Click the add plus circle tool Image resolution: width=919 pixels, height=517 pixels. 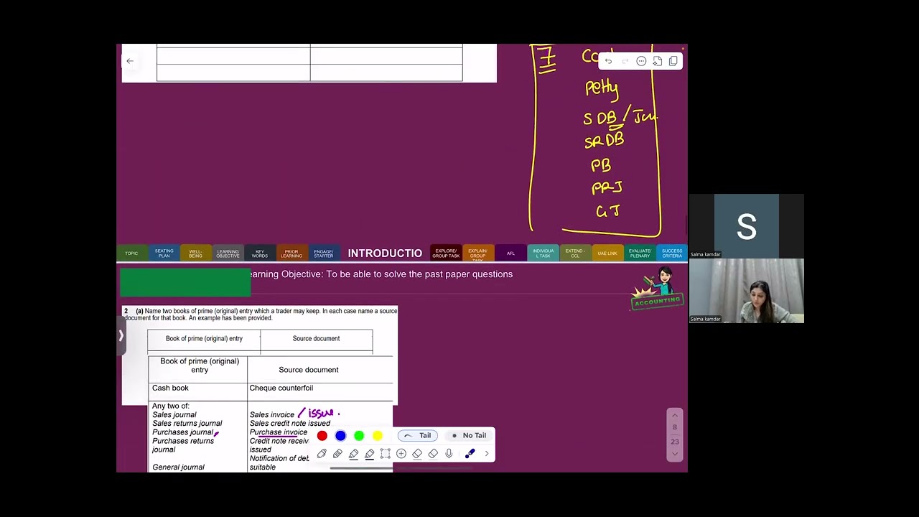click(401, 454)
